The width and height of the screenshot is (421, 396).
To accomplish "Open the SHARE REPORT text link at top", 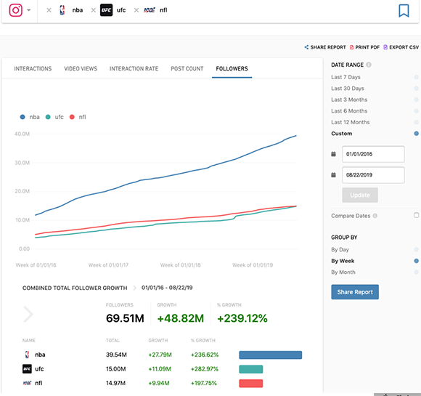I will pos(328,47).
